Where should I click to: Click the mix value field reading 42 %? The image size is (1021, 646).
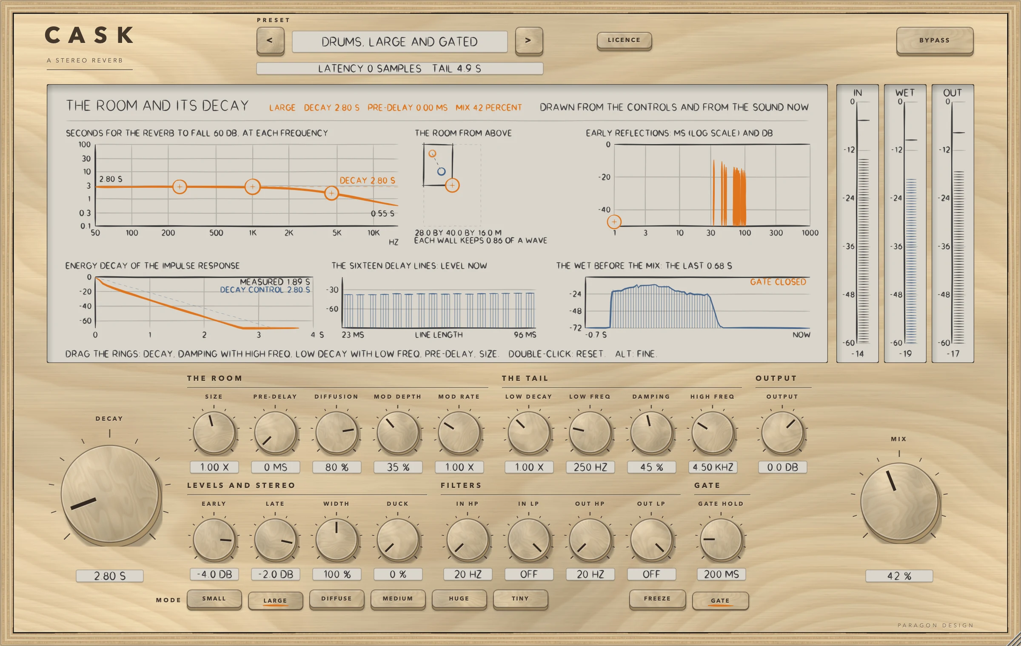click(899, 576)
